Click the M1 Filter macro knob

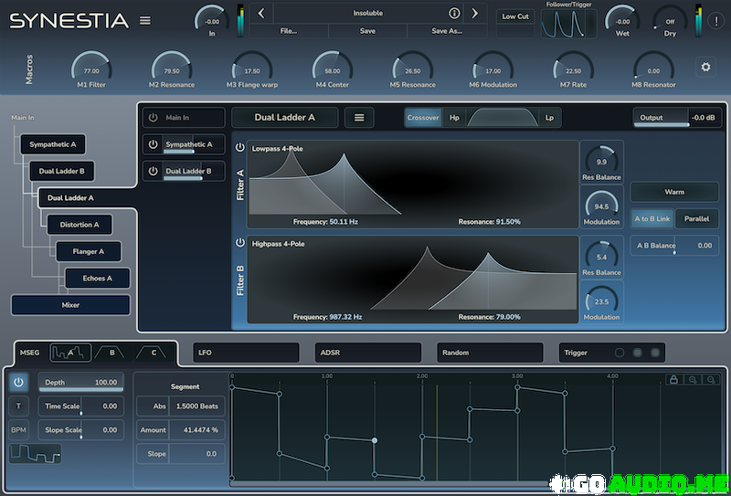coord(91,70)
